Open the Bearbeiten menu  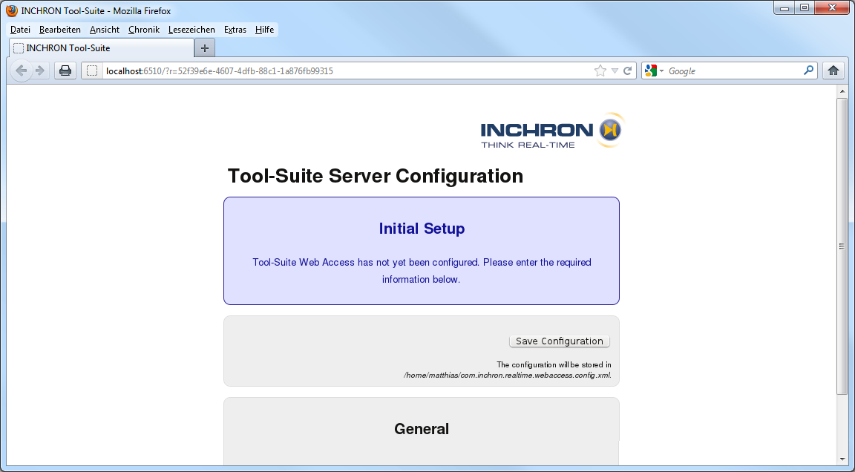tap(60, 30)
